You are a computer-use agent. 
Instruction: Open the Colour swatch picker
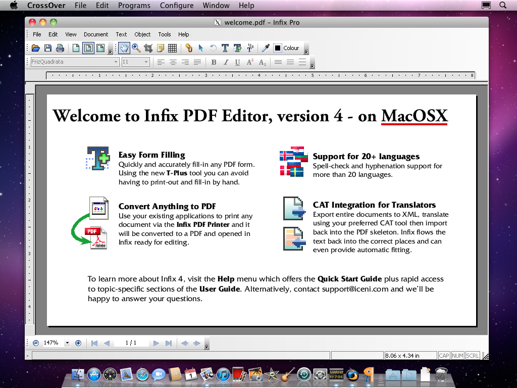[x=278, y=48]
